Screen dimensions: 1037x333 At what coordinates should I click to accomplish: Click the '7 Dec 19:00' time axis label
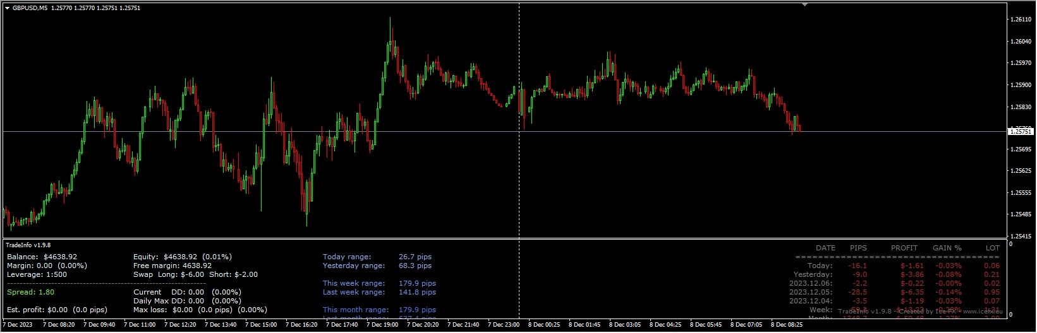point(383,325)
